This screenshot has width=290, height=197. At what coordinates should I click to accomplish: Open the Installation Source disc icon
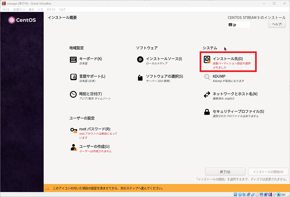(x=140, y=60)
